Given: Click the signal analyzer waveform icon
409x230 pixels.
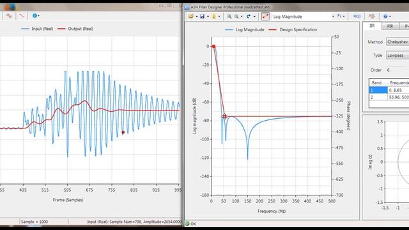Looking at the screenshot, I should click(372, 16).
